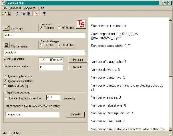Open the Clipboard menu
The width and height of the screenshot is (173, 136).
[x=15, y=8]
